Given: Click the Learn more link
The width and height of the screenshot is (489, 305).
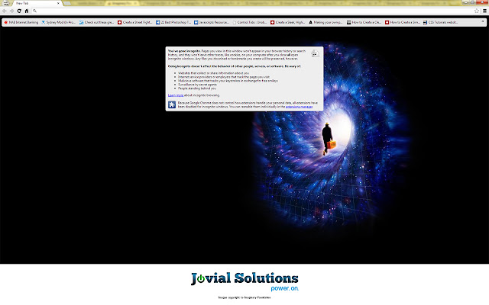Looking at the screenshot, I should coord(176,95).
